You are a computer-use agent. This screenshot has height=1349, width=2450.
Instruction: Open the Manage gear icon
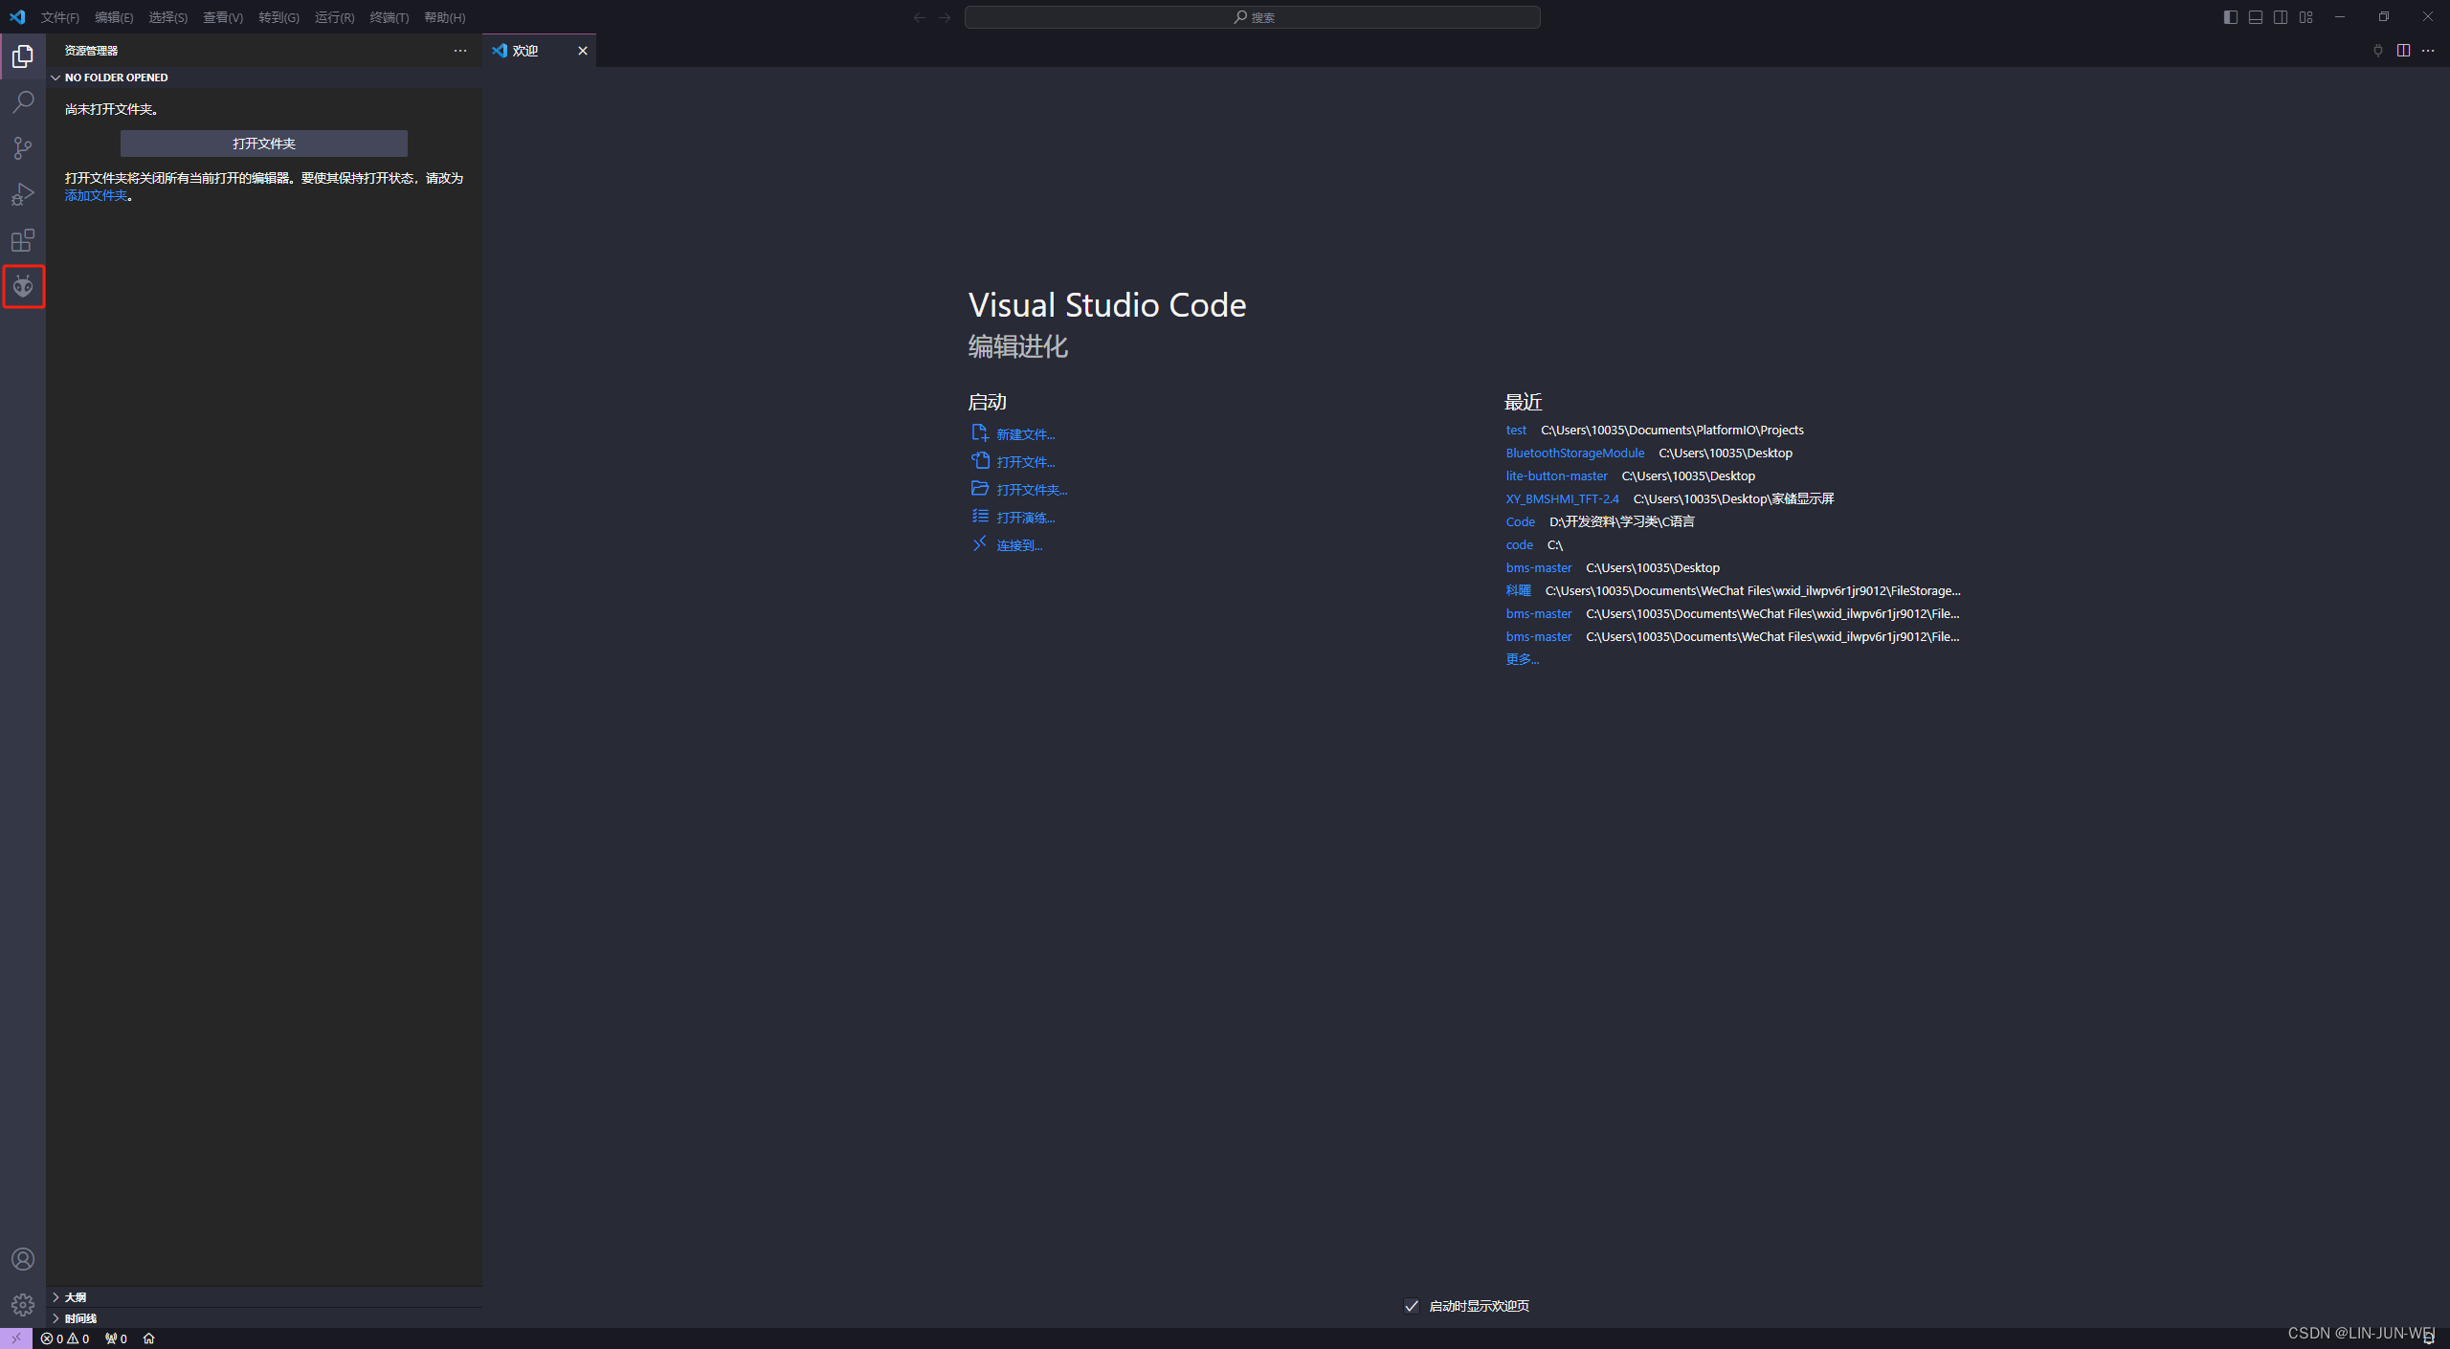(x=23, y=1305)
